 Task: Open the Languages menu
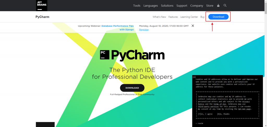(150, 6)
